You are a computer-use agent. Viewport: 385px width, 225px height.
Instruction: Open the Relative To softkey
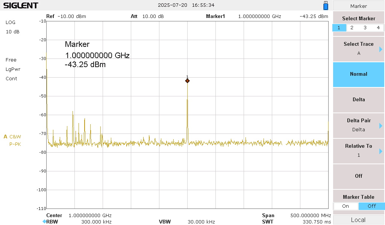[359, 151]
